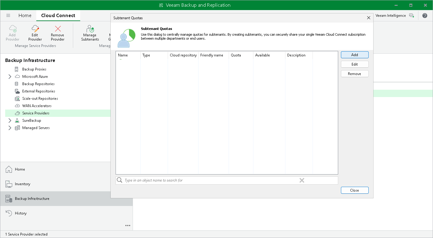This screenshot has width=433, height=238.
Task: Click the Close button in the dialog
Action: (355, 190)
